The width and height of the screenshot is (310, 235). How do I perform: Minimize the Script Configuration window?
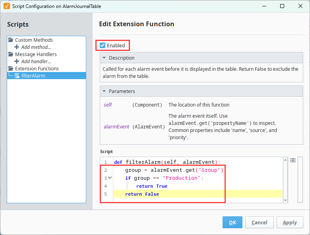tap(264, 6)
